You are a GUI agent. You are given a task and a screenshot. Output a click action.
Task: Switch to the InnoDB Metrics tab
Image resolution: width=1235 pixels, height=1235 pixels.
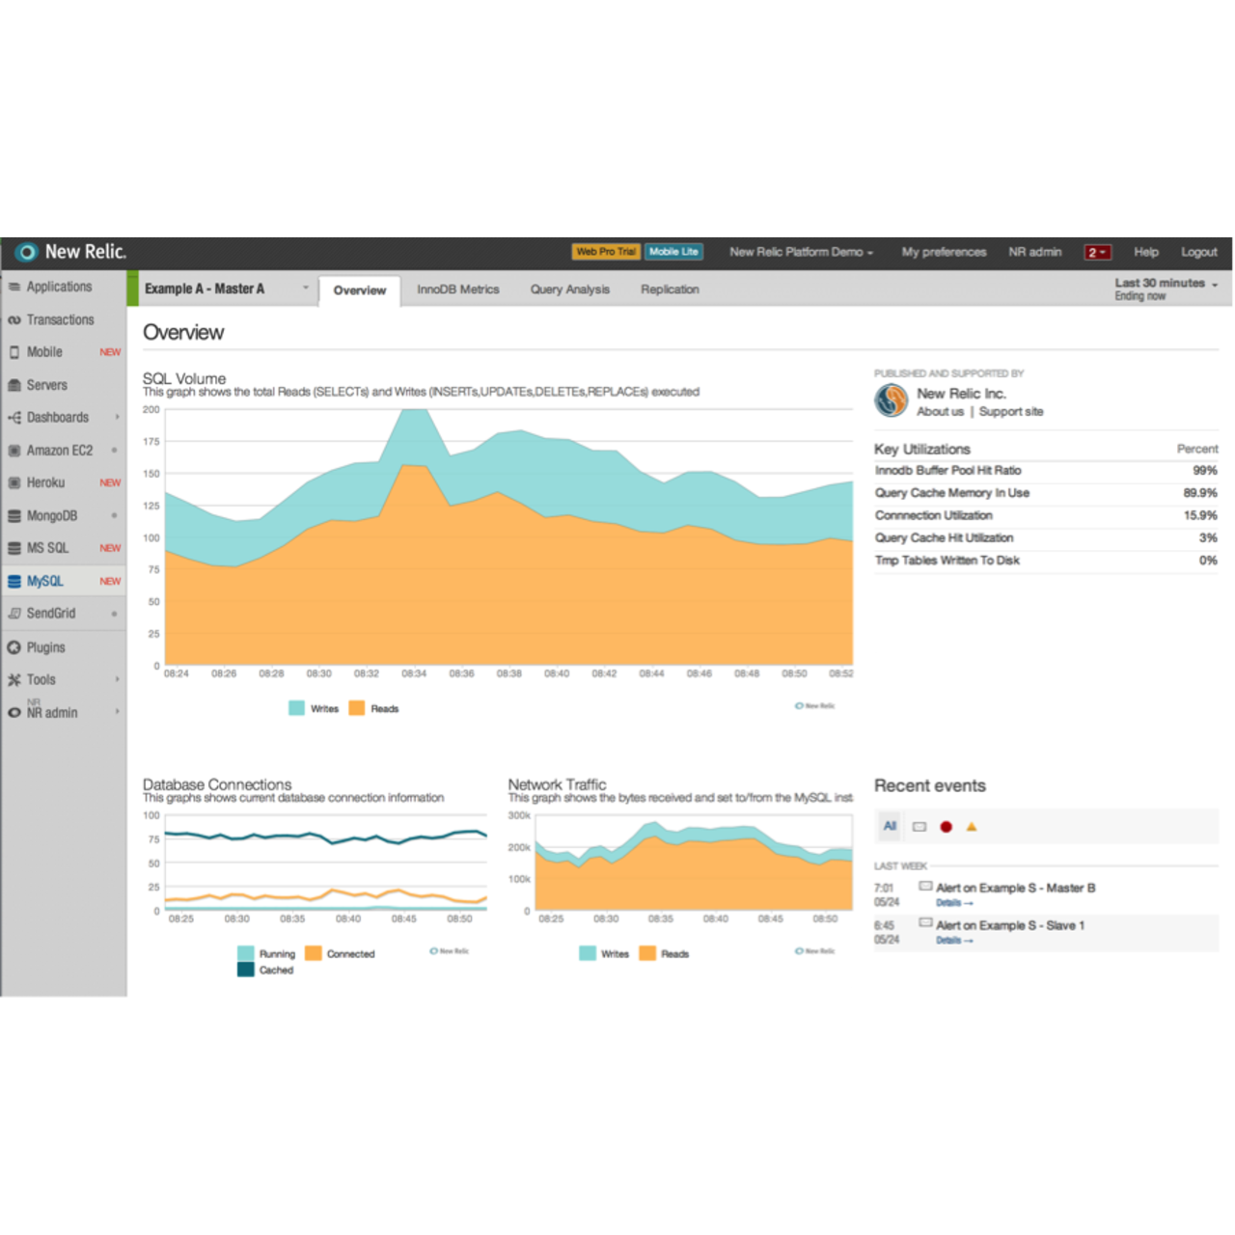click(x=457, y=289)
